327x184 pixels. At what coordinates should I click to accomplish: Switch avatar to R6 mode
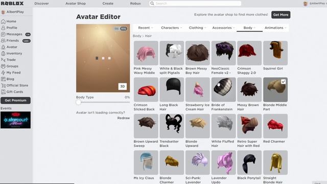116,29
